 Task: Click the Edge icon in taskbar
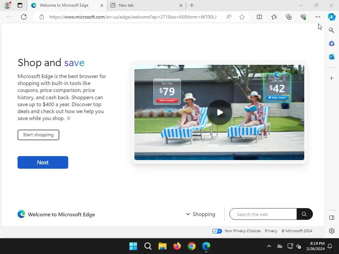coord(206,246)
